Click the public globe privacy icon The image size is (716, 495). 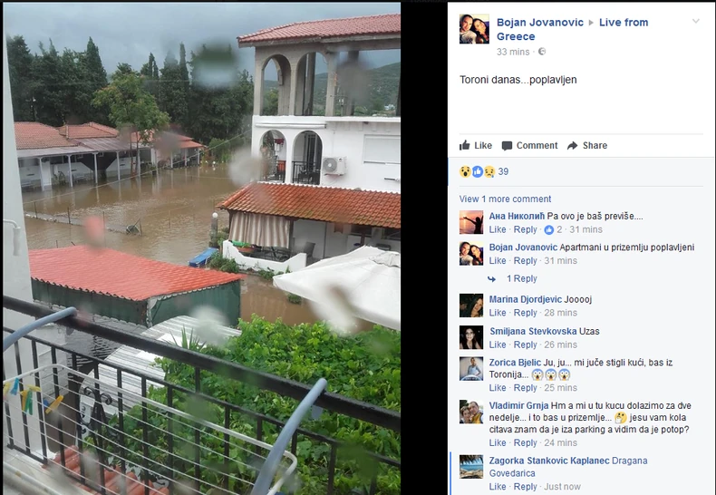click(542, 52)
